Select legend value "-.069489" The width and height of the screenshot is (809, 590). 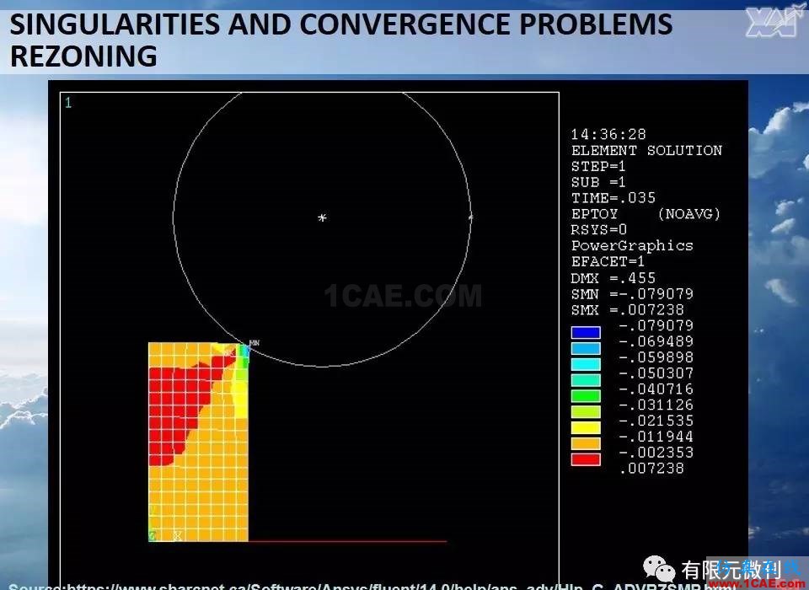point(656,341)
